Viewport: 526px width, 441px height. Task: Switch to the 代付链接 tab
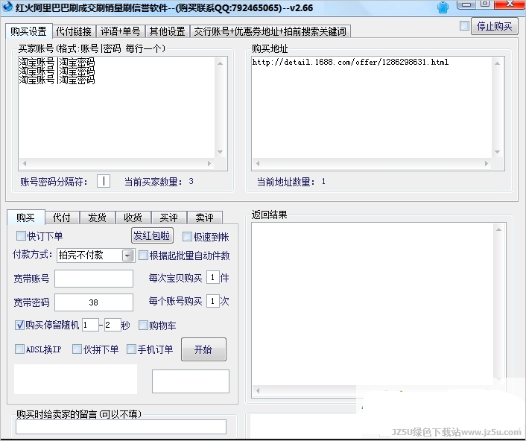[74, 31]
